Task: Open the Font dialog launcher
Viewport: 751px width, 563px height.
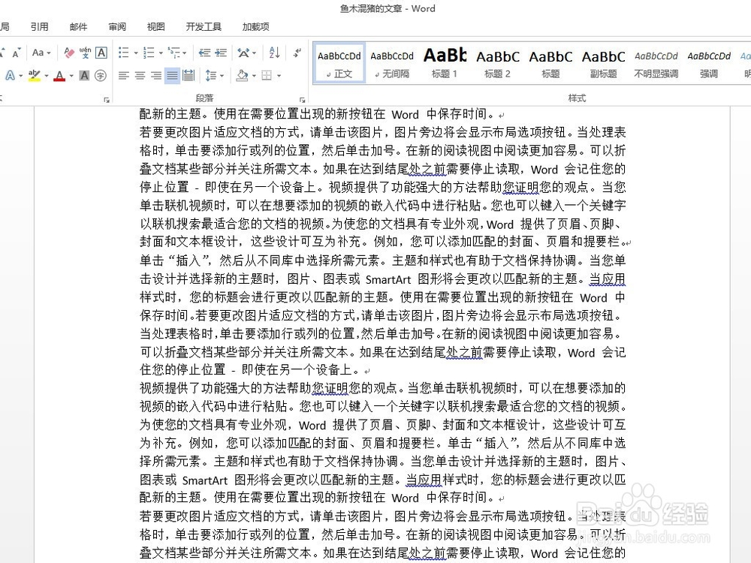Action: (x=107, y=100)
